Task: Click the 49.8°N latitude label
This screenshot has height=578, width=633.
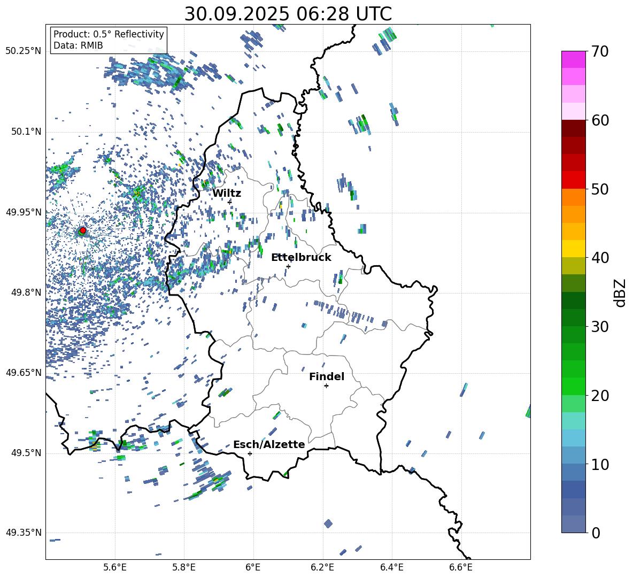Action: (x=26, y=292)
